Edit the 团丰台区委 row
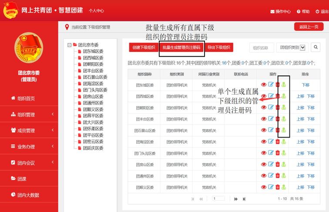This screenshot has height=212, width=329. tap(271, 118)
